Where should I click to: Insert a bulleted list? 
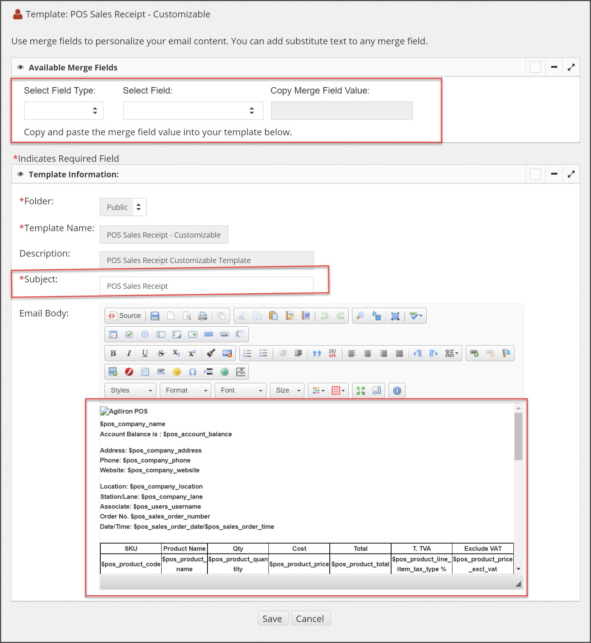(x=263, y=353)
